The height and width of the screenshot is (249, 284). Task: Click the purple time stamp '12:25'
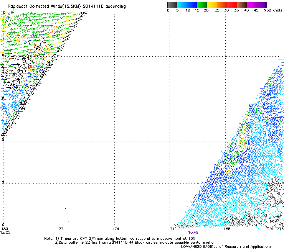(5, 233)
